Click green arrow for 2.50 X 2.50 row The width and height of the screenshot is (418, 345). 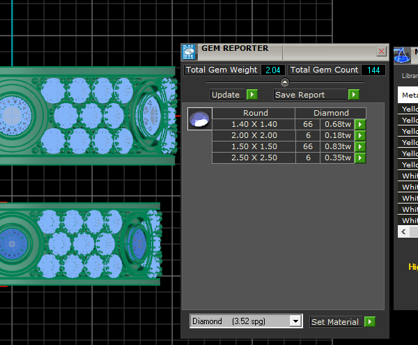click(359, 158)
